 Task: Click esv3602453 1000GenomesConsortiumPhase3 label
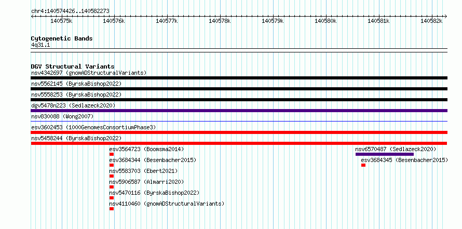coord(93,127)
